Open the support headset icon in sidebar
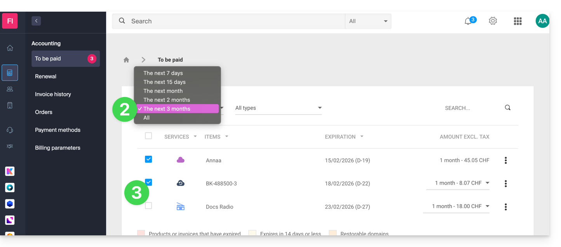Image resolution: width=561 pixels, height=247 pixels. click(x=10, y=130)
